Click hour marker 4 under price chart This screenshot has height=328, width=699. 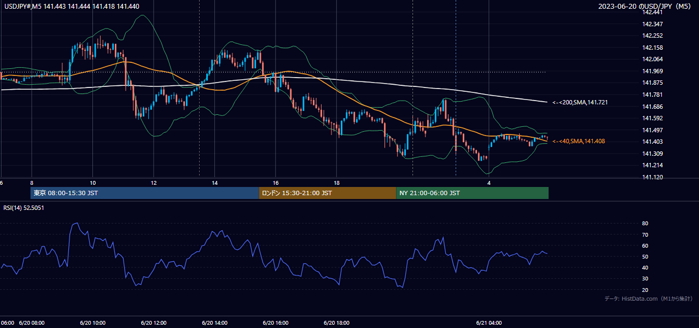(489, 183)
